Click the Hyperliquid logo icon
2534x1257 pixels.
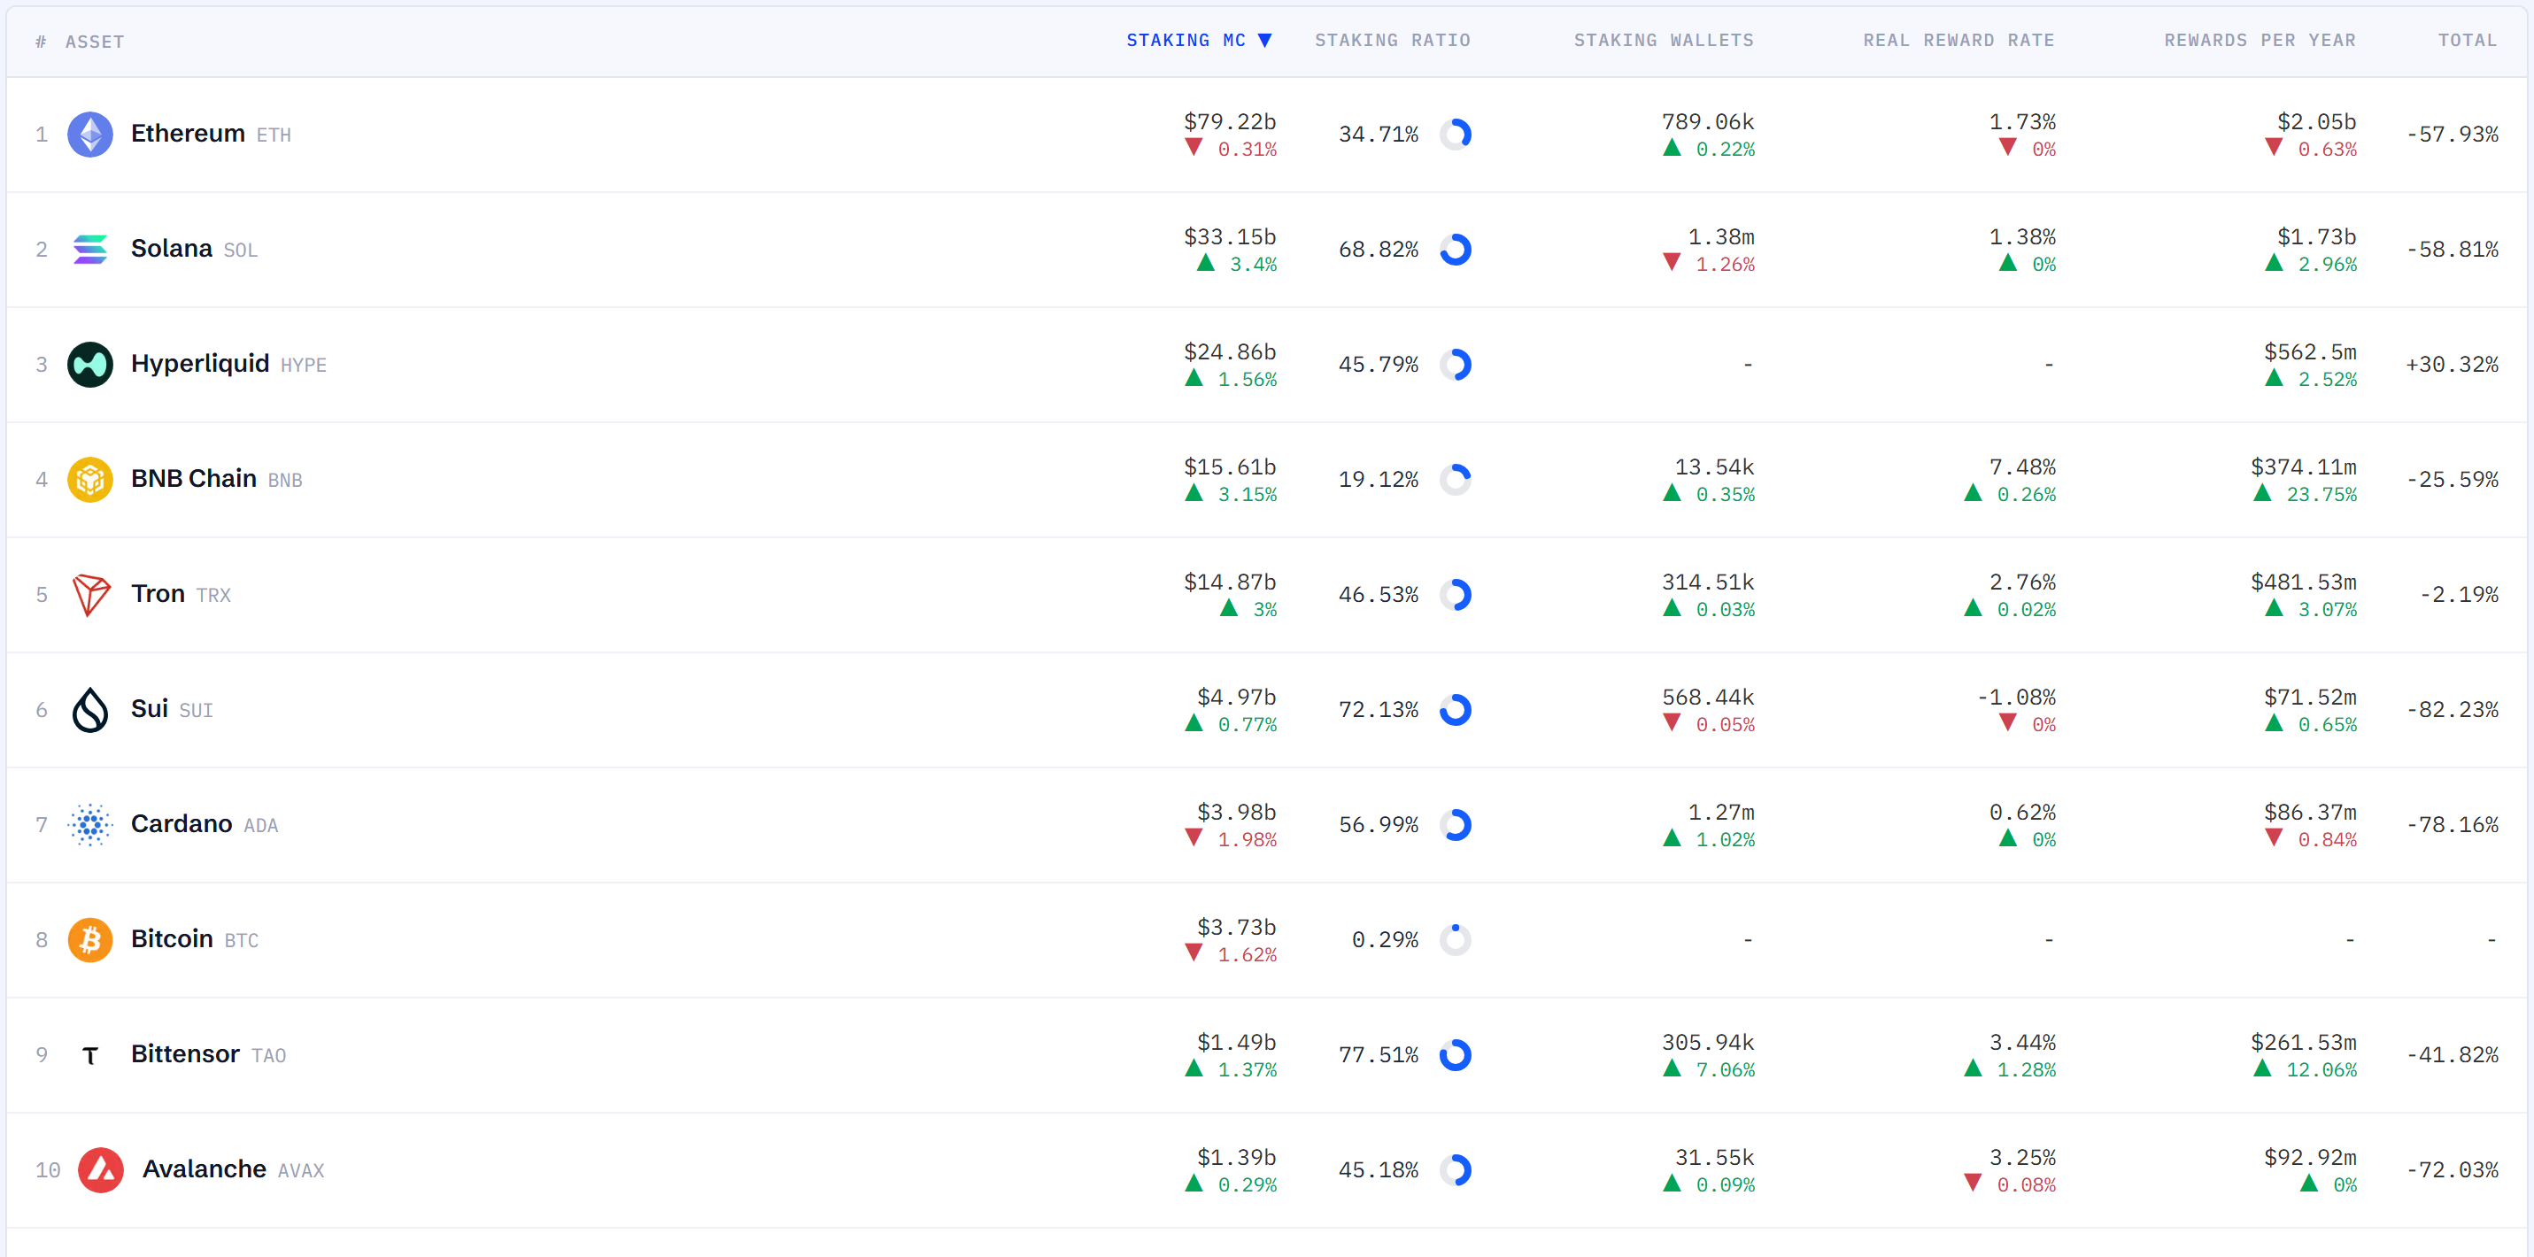point(89,364)
